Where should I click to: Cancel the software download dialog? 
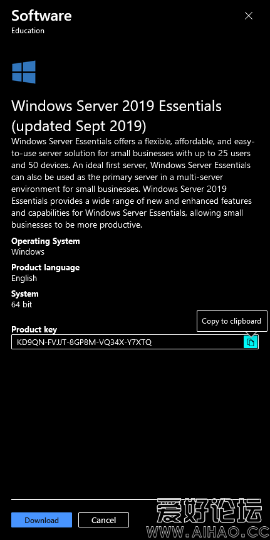pos(103,520)
